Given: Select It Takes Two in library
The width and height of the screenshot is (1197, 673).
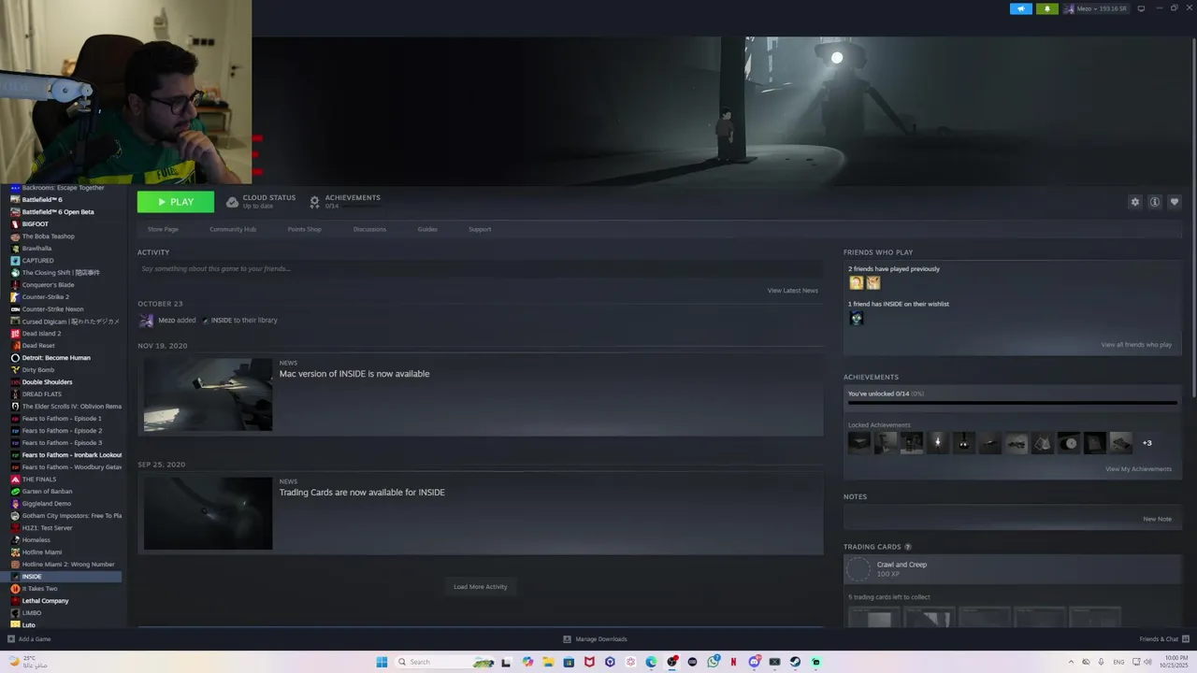Looking at the screenshot, I should (x=40, y=589).
